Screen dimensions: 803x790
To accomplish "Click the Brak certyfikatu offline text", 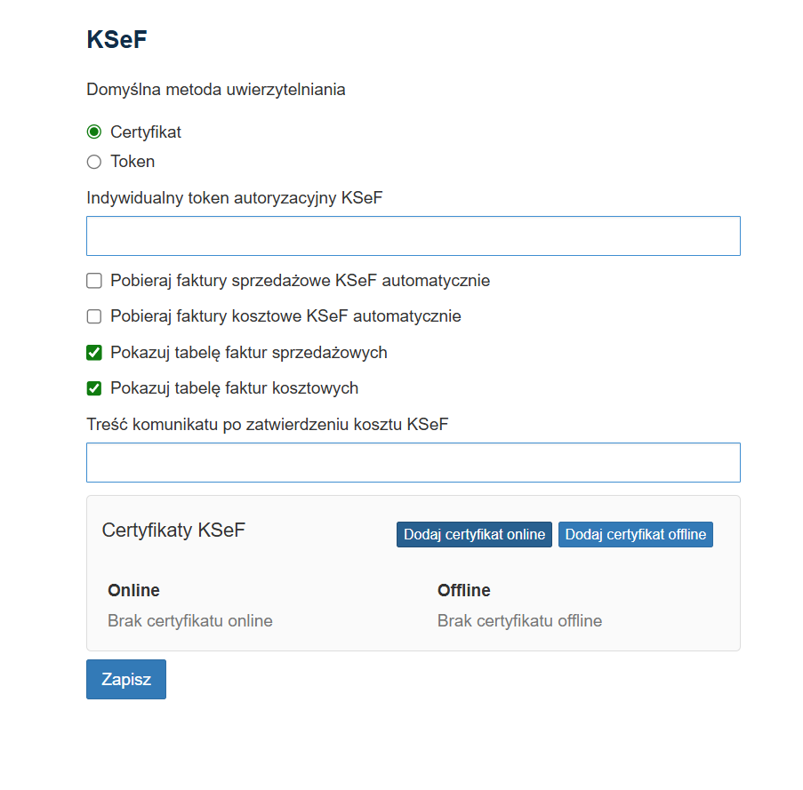I will pos(519,621).
